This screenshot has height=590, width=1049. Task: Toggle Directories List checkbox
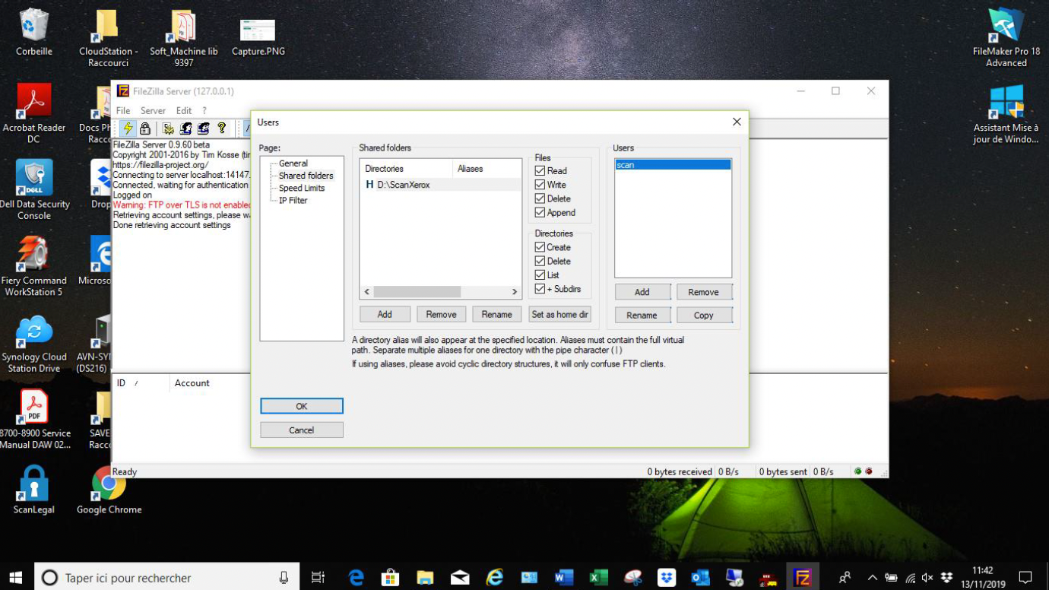[x=540, y=275]
